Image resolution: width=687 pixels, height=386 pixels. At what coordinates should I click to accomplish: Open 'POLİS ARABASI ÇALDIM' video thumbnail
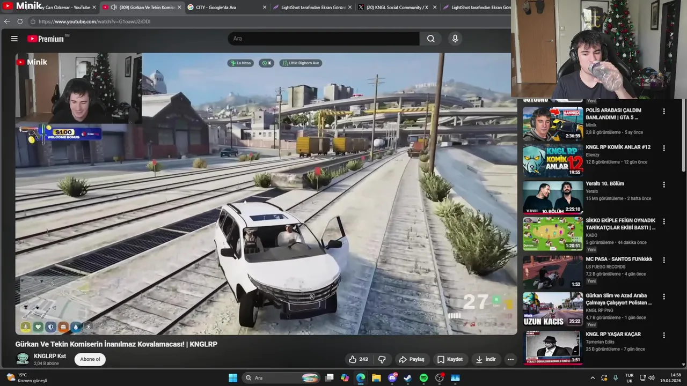(x=553, y=124)
